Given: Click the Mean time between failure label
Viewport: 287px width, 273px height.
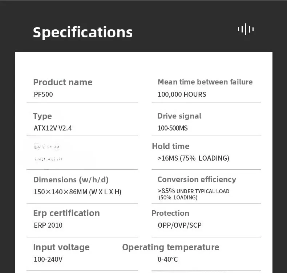Looking at the screenshot, I should point(205,82).
